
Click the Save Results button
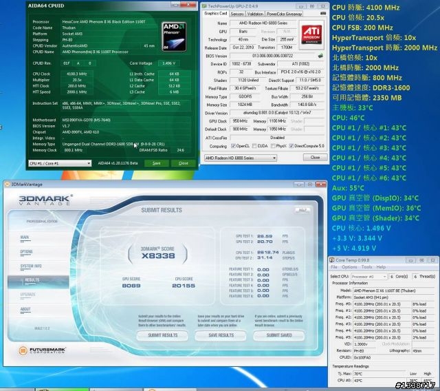coord(221,335)
